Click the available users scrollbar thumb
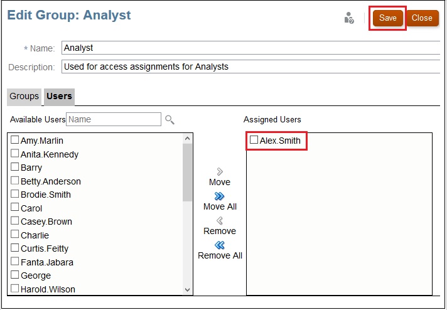The image size is (447, 310). (x=187, y=173)
